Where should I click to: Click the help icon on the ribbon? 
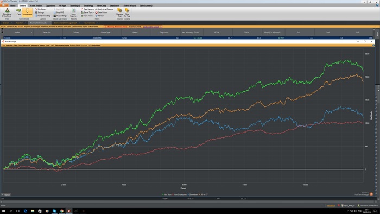pos(377,5)
